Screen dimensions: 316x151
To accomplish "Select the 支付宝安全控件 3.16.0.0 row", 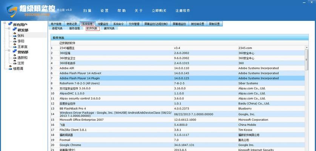I will pos(178,88).
